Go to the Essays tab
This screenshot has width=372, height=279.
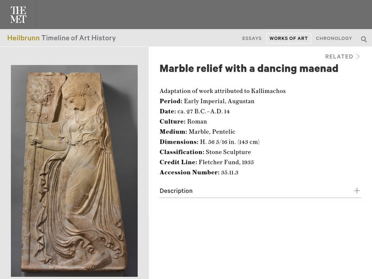pyautogui.click(x=252, y=39)
